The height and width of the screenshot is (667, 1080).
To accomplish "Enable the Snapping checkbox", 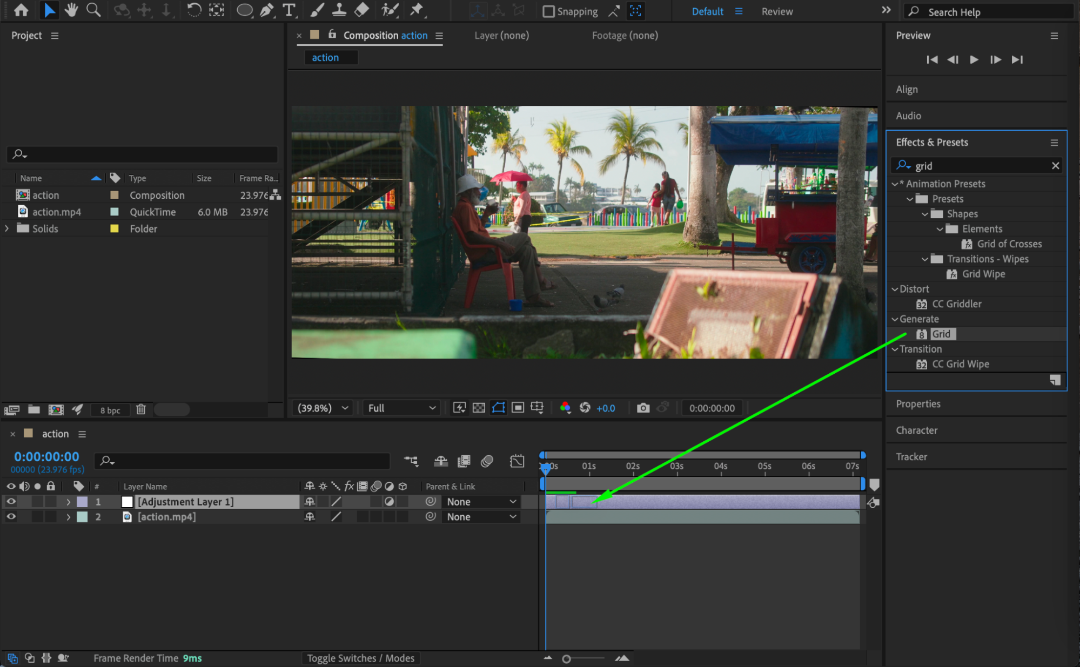I will tap(548, 11).
